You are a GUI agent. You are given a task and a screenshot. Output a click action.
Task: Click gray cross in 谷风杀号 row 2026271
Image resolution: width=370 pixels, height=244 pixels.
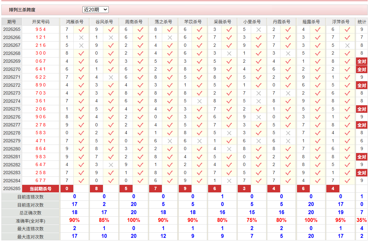point(111,77)
